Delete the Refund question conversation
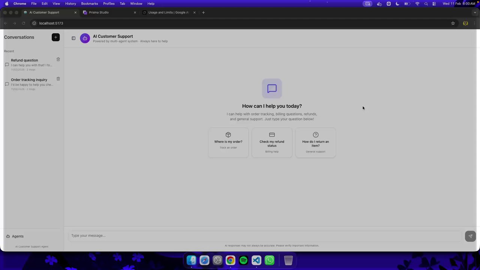Viewport: 480px width, 270px height. tap(58, 59)
